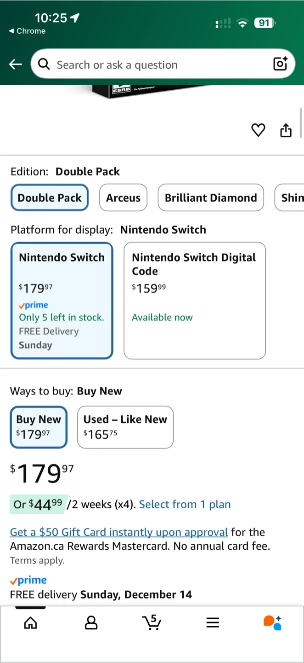Select the Double Pack edition
The width and height of the screenshot is (304, 663).
(50, 198)
